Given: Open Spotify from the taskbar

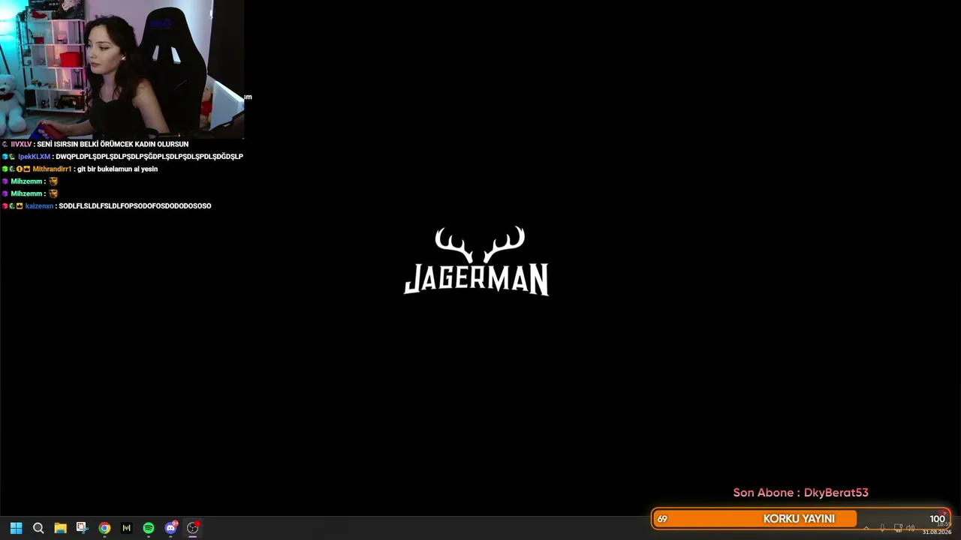Looking at the screenshot, I should coord(149,528).
